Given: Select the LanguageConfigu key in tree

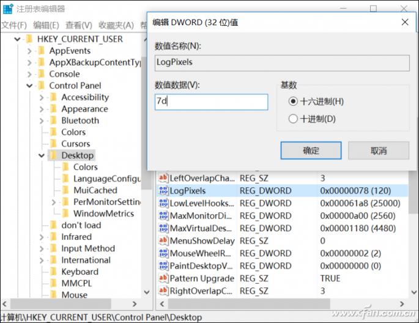Looking at the screenshot, I should (x=107, y=179).
